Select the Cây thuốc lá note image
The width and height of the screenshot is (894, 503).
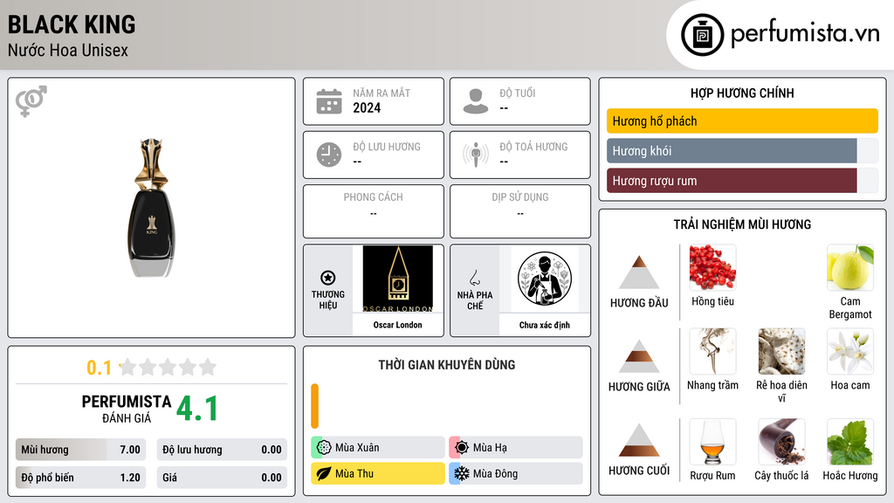pyautogui.click(x=781, y=442)
